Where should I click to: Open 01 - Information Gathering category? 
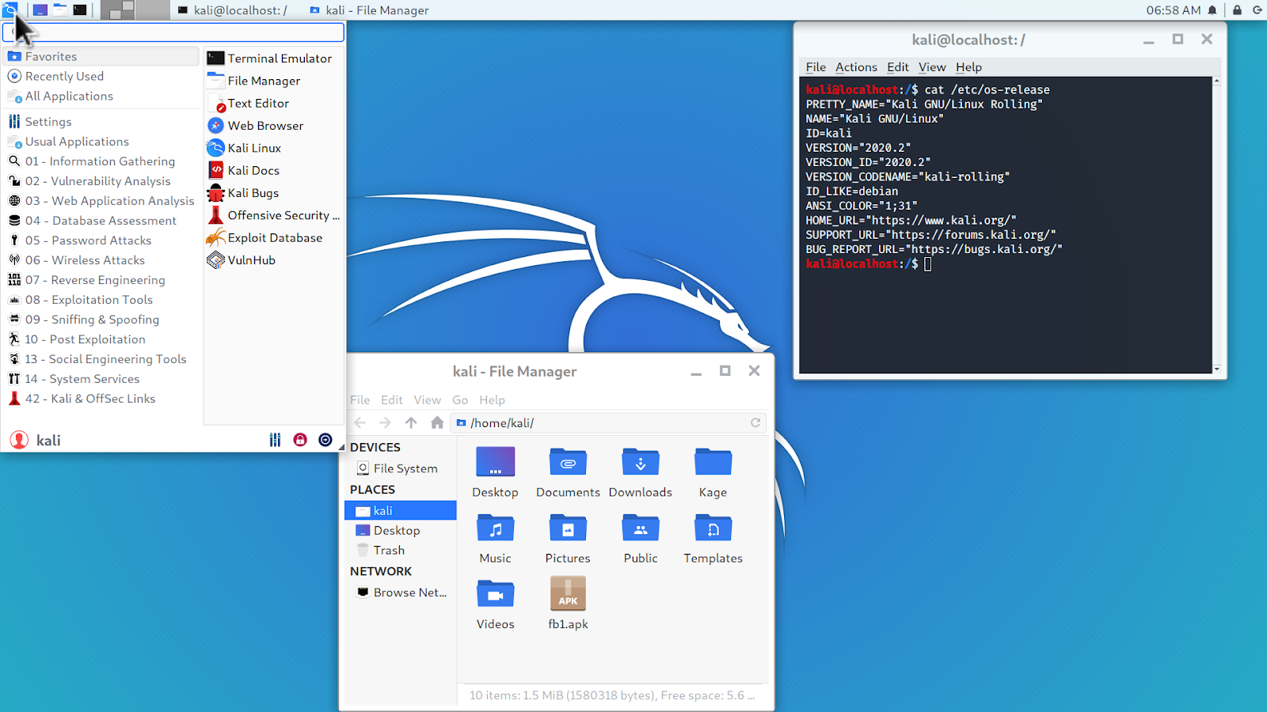point(102,161)
